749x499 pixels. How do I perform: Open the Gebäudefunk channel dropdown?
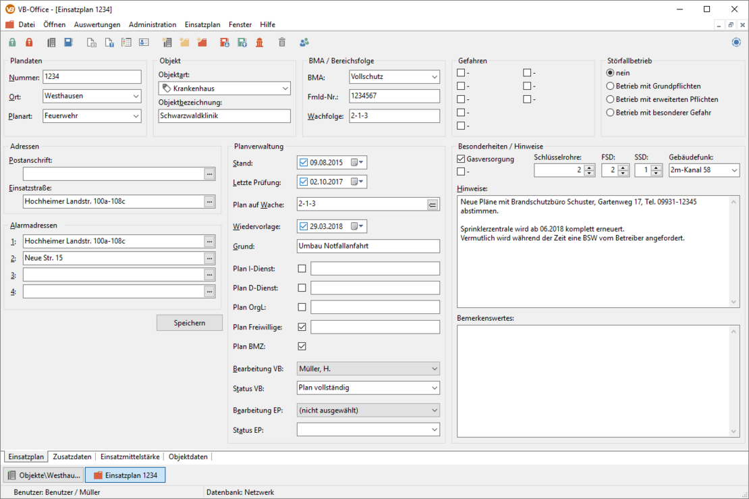tap(733, 171)
